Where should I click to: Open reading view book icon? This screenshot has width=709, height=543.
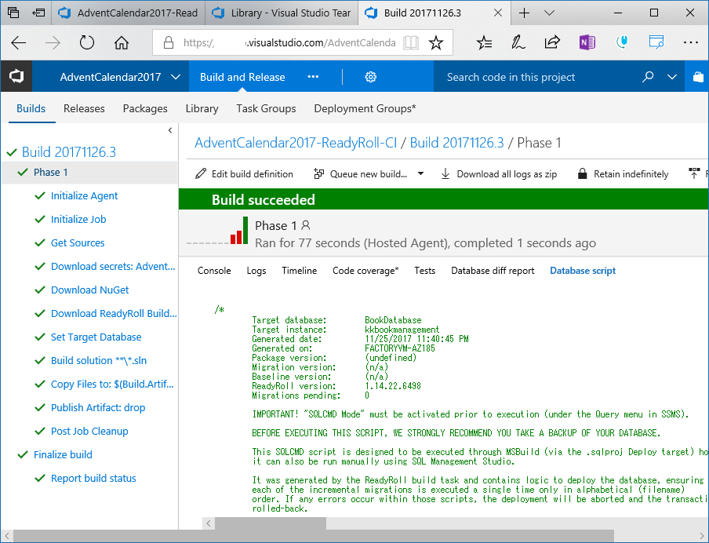coord(410,43)
